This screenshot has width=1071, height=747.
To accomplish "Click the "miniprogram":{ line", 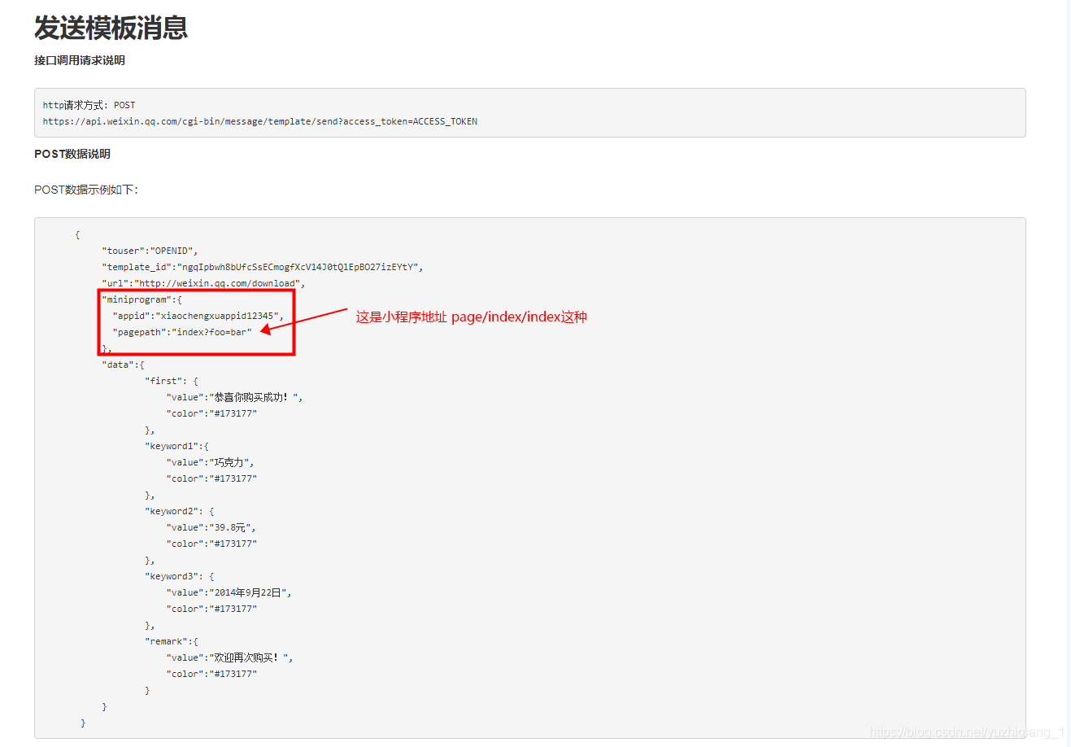I will point(142,299).
